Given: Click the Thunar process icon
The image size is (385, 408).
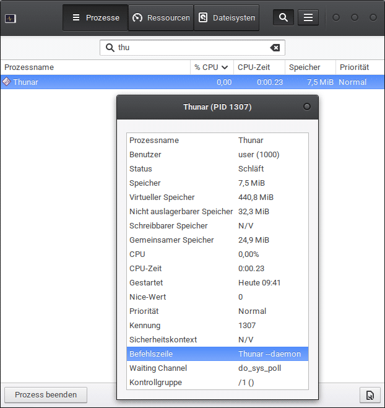Looking at the screenshot, I should tap(7, 82).
